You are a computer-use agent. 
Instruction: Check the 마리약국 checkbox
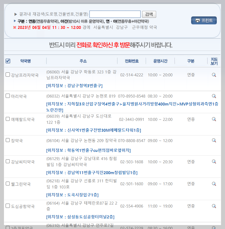pyautogui.click(x=8, y=96)
